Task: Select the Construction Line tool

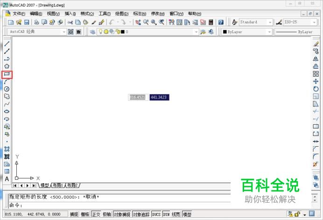Action: [7, 51]
